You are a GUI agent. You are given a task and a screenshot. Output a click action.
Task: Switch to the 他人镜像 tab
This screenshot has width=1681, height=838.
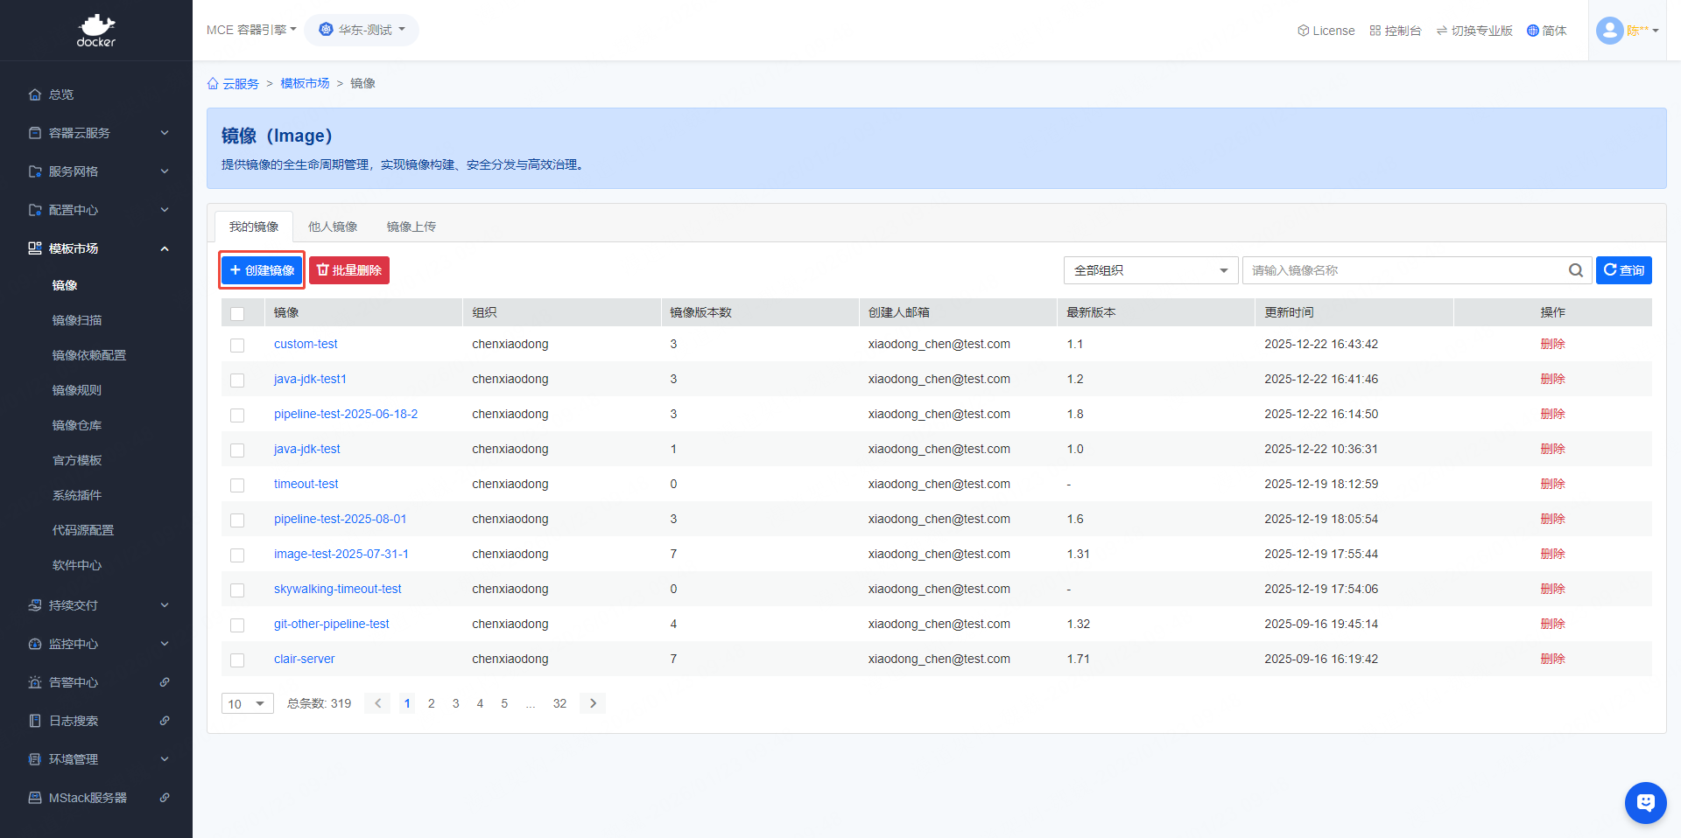pyautogui.click(x=333, y=227)
